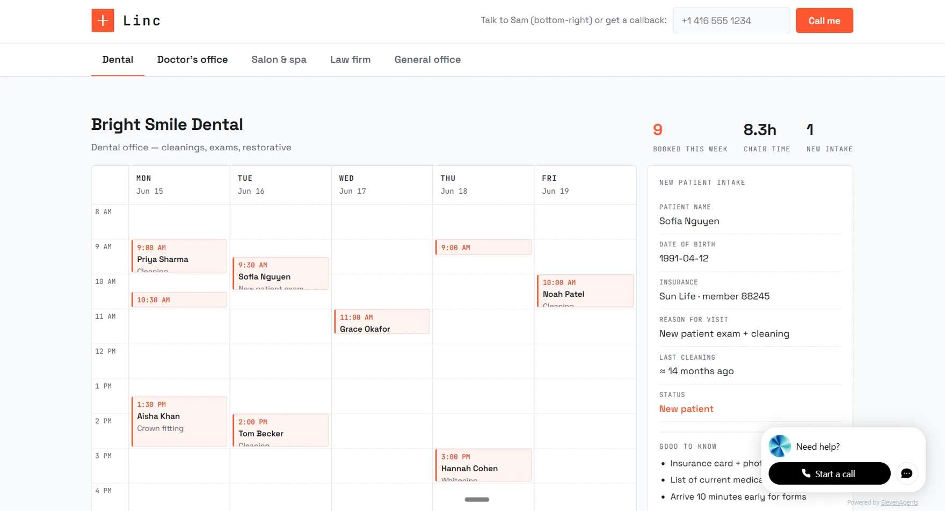Click the 8.3h chair time stat
Screen dimensions: 945x511
tap(767, 137)
